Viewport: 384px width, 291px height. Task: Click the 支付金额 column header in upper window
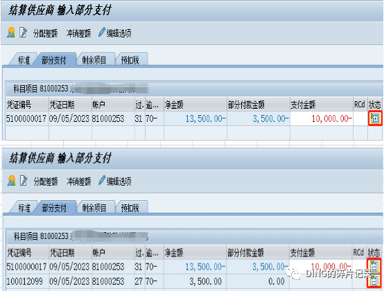[x=322, y=105]
